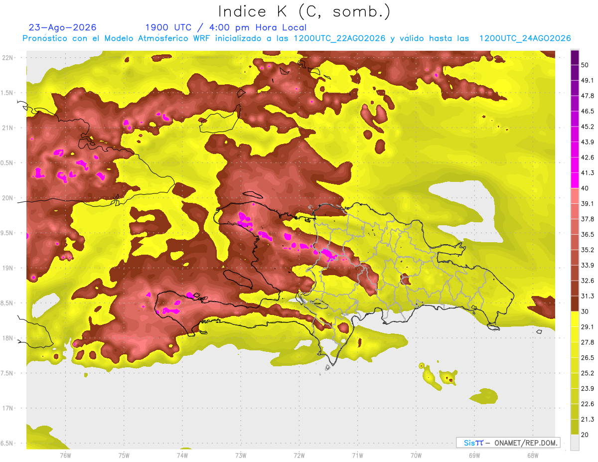Image resolution: width=598 pixels, height=462 pixels.
Task: Click the colorbar value '37.8'
Action: pyautogui.click(x=588, y=219)
